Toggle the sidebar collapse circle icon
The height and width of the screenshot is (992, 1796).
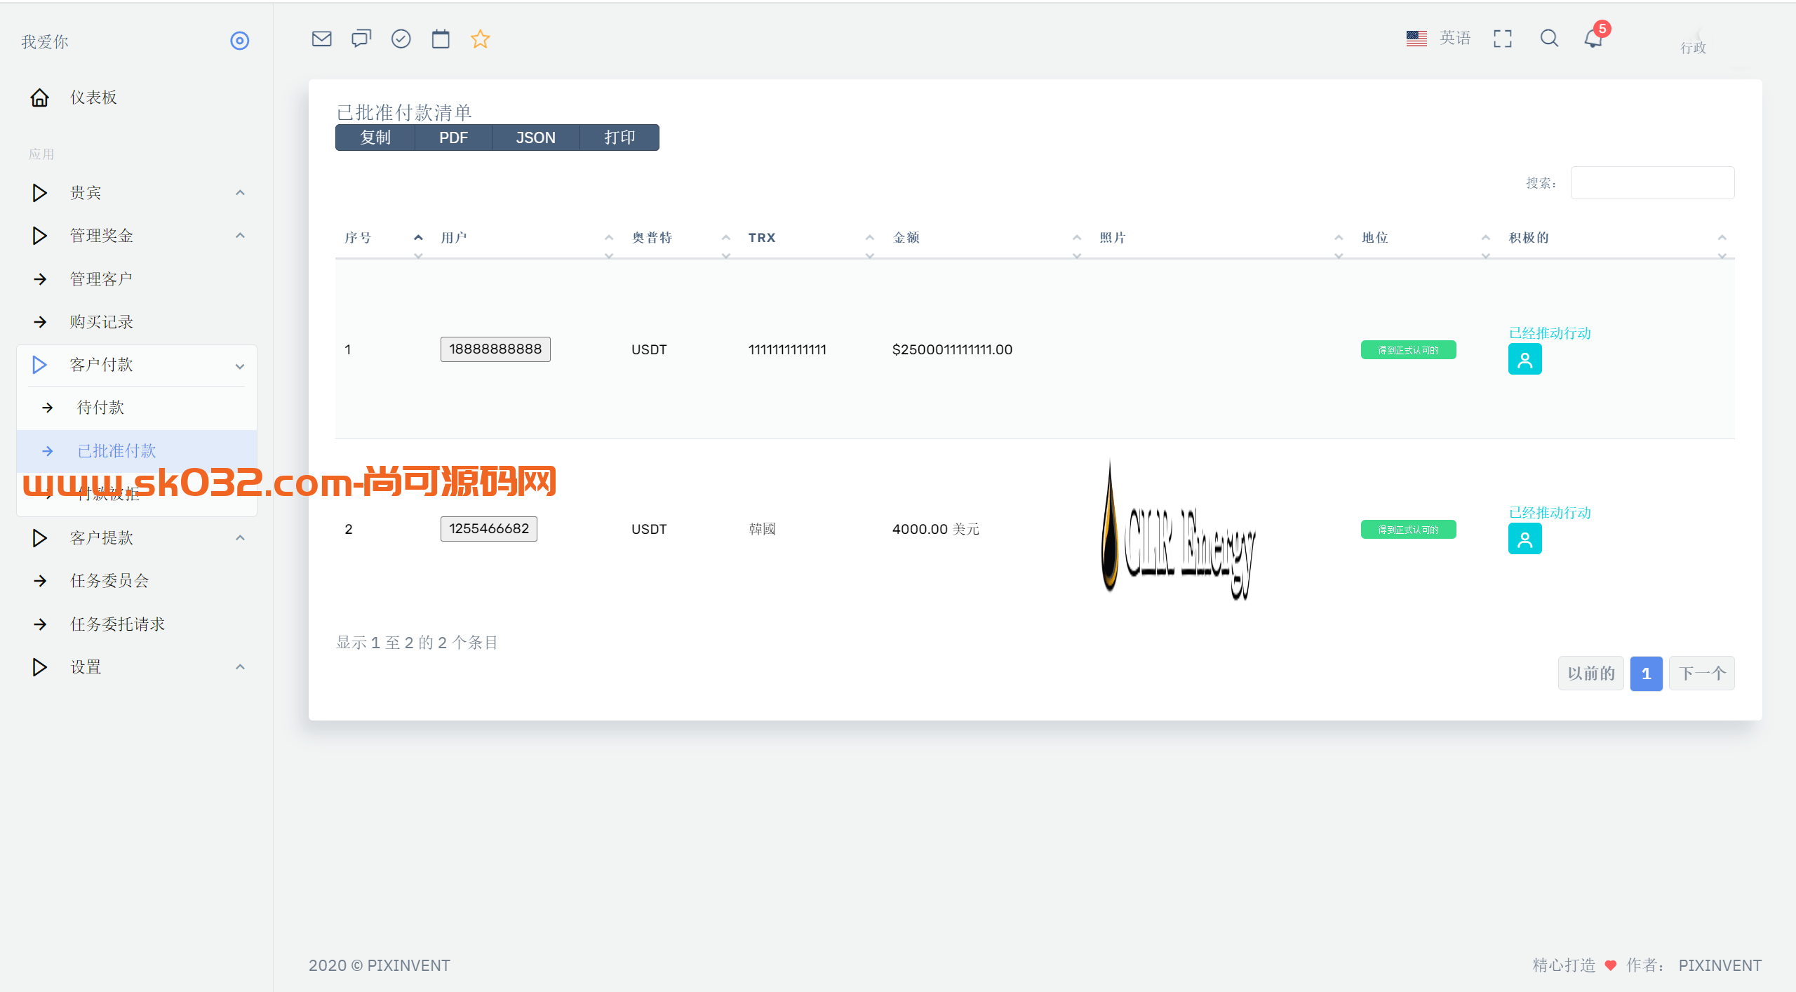click(x=239, y=41)
